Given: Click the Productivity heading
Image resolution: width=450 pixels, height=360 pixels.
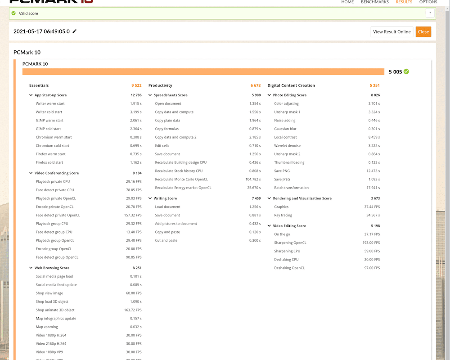Looking at the screenshot, I should [160, 85].
